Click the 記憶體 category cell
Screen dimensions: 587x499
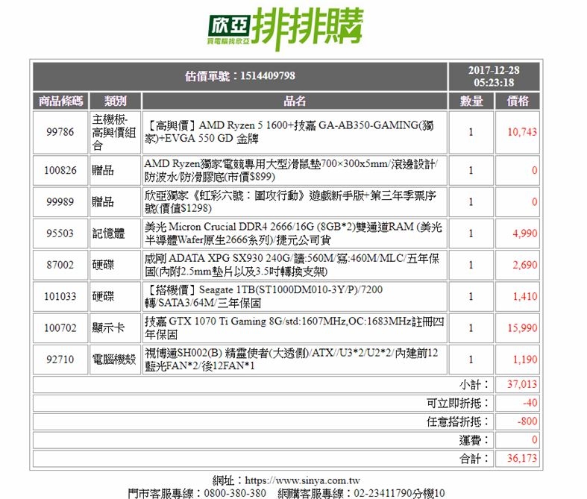[x=116, y=233]
